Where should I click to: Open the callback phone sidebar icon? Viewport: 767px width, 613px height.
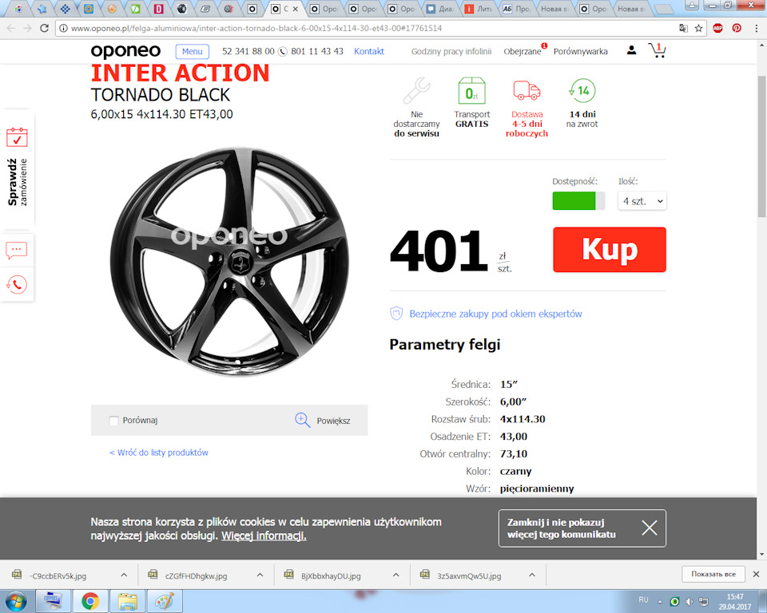click(17, 284)
